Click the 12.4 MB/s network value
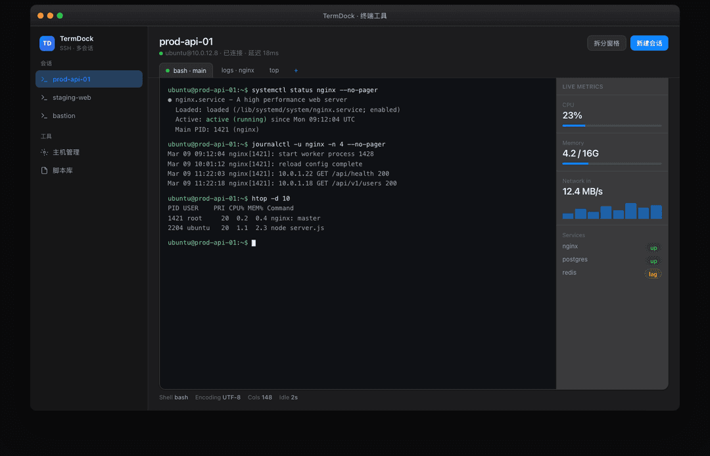 [582, 192]
